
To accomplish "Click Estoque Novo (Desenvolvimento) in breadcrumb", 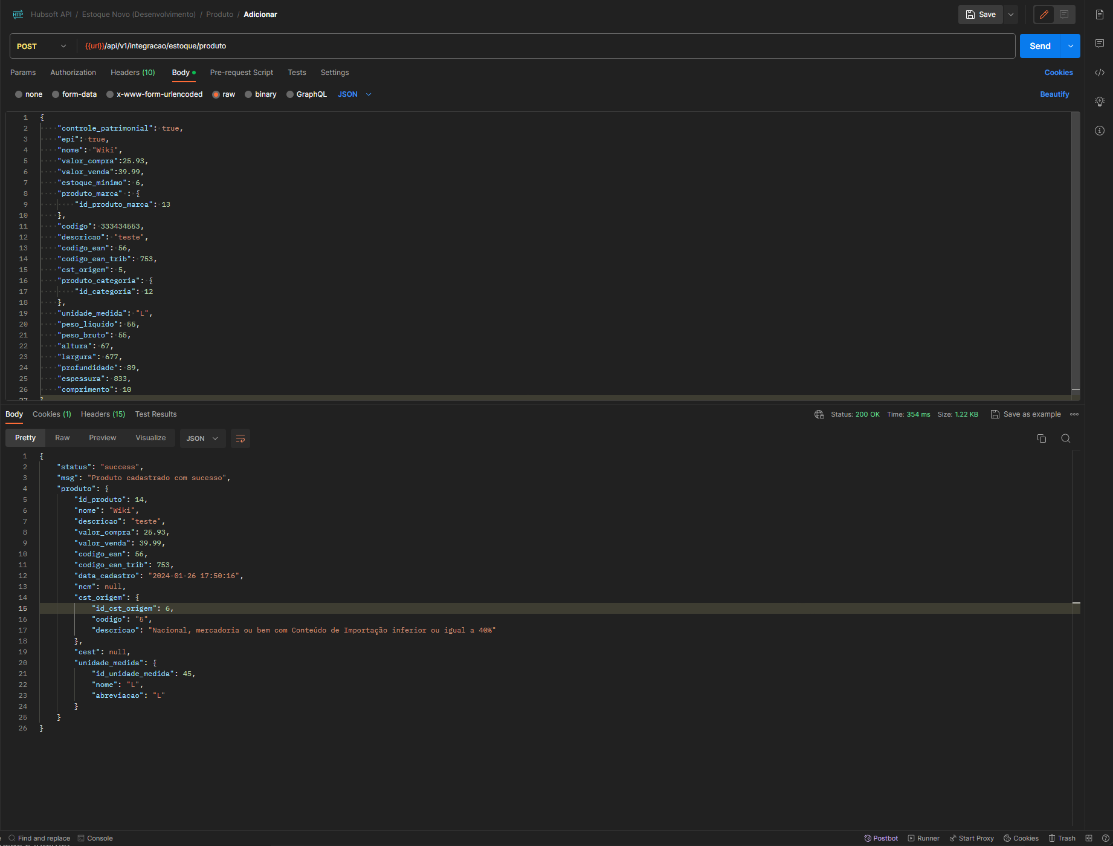I will [x=139, y=15].
